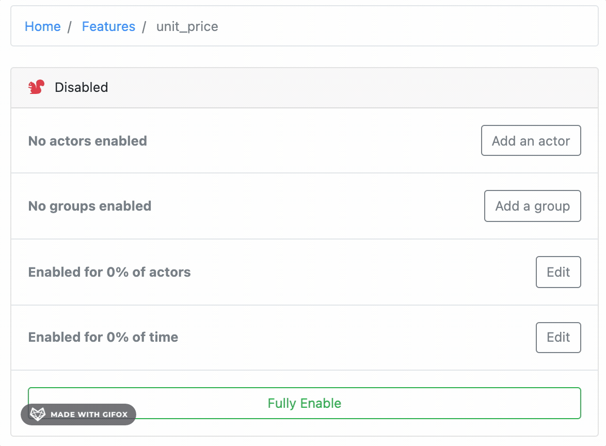Click the unit_price breadcrumb text
Viewport: 606px width, 446px height.
pyautogui.click(x=187, y=27)
